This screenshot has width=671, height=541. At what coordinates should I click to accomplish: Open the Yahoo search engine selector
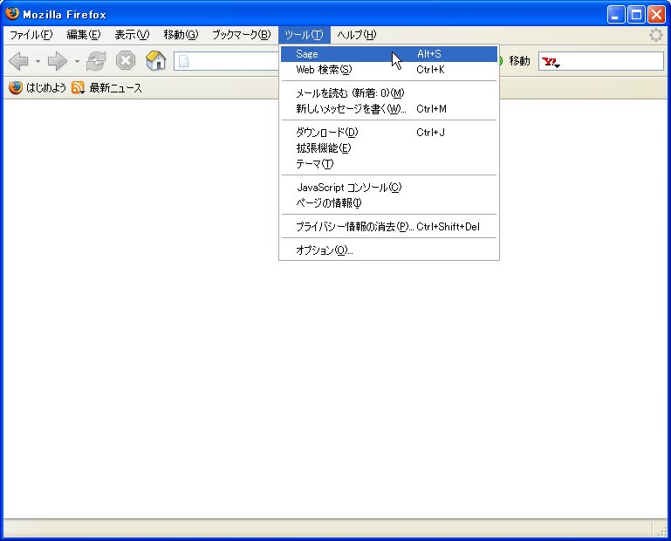pos(551,63)
